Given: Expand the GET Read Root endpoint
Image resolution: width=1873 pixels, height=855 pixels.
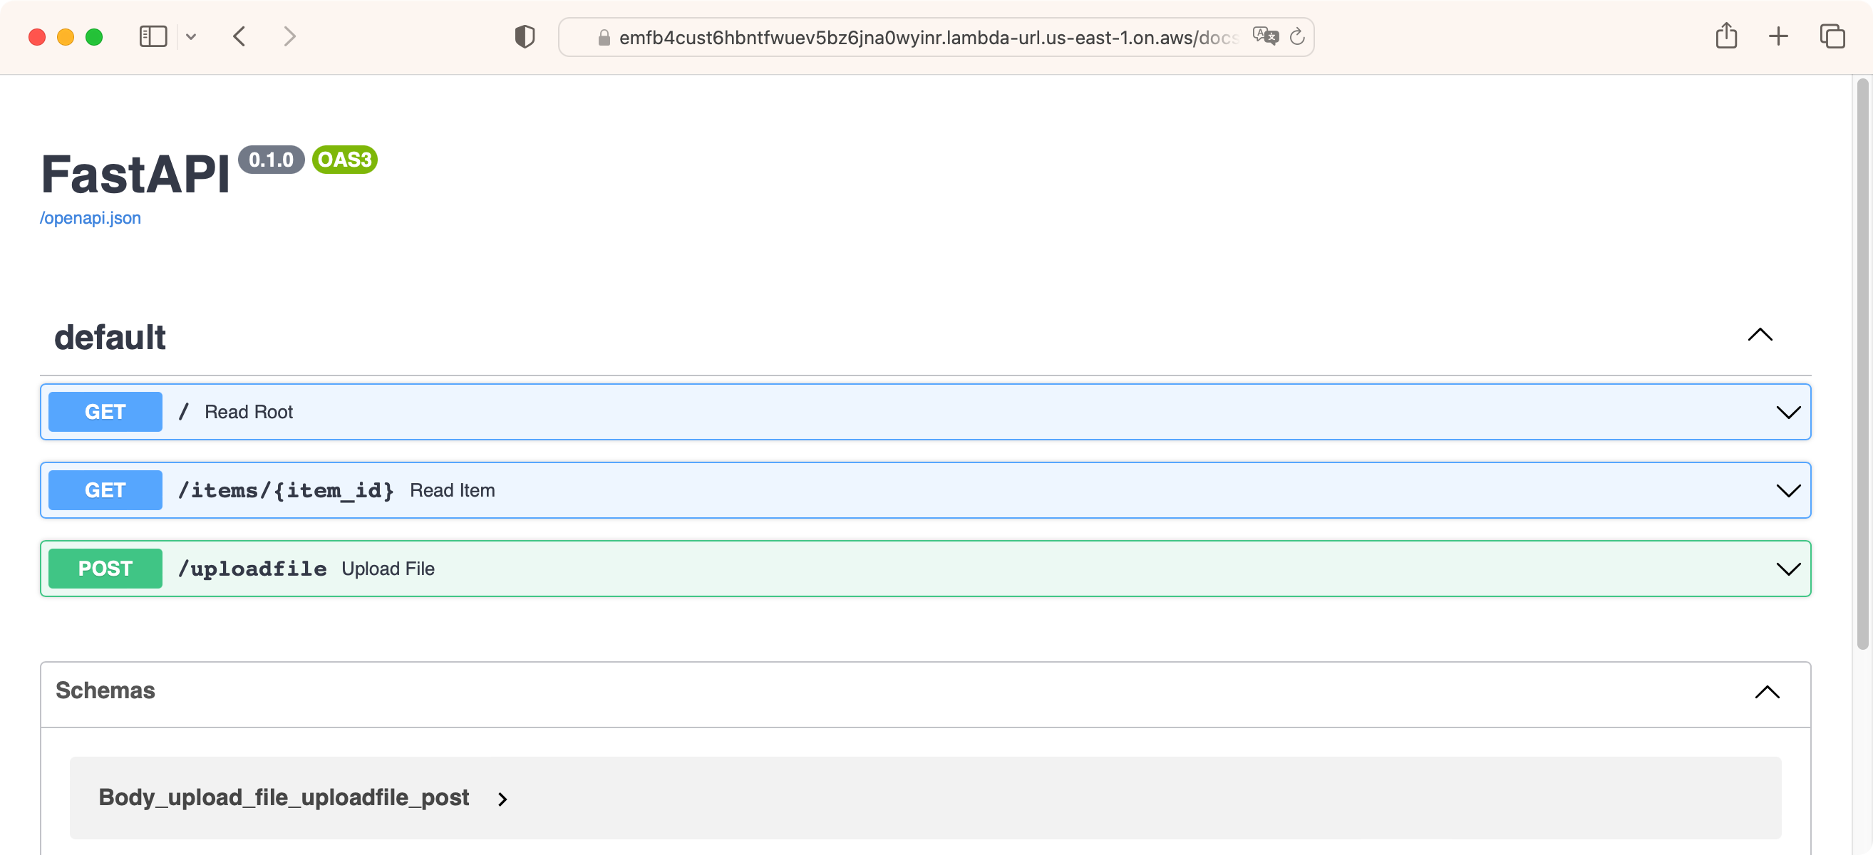Looking at the screenshot, I should tap(247, 413).
